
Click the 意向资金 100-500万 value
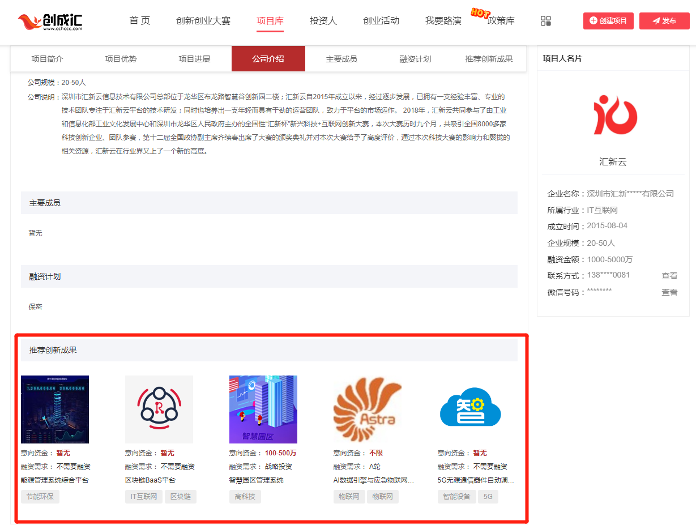coord(280,453)
